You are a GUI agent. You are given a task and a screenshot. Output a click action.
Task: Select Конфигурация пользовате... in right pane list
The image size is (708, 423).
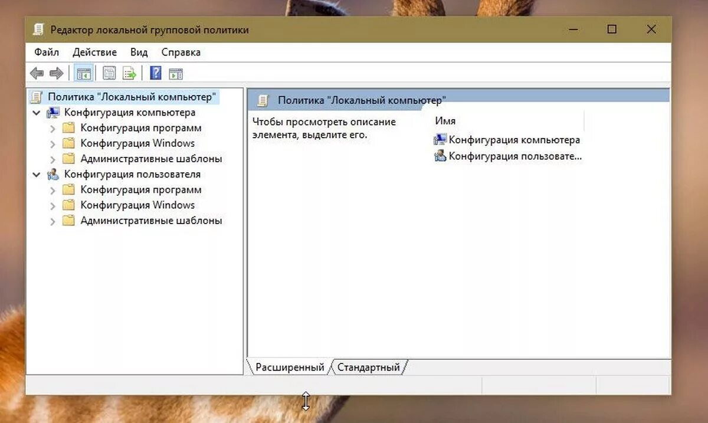tap(516, 156)
